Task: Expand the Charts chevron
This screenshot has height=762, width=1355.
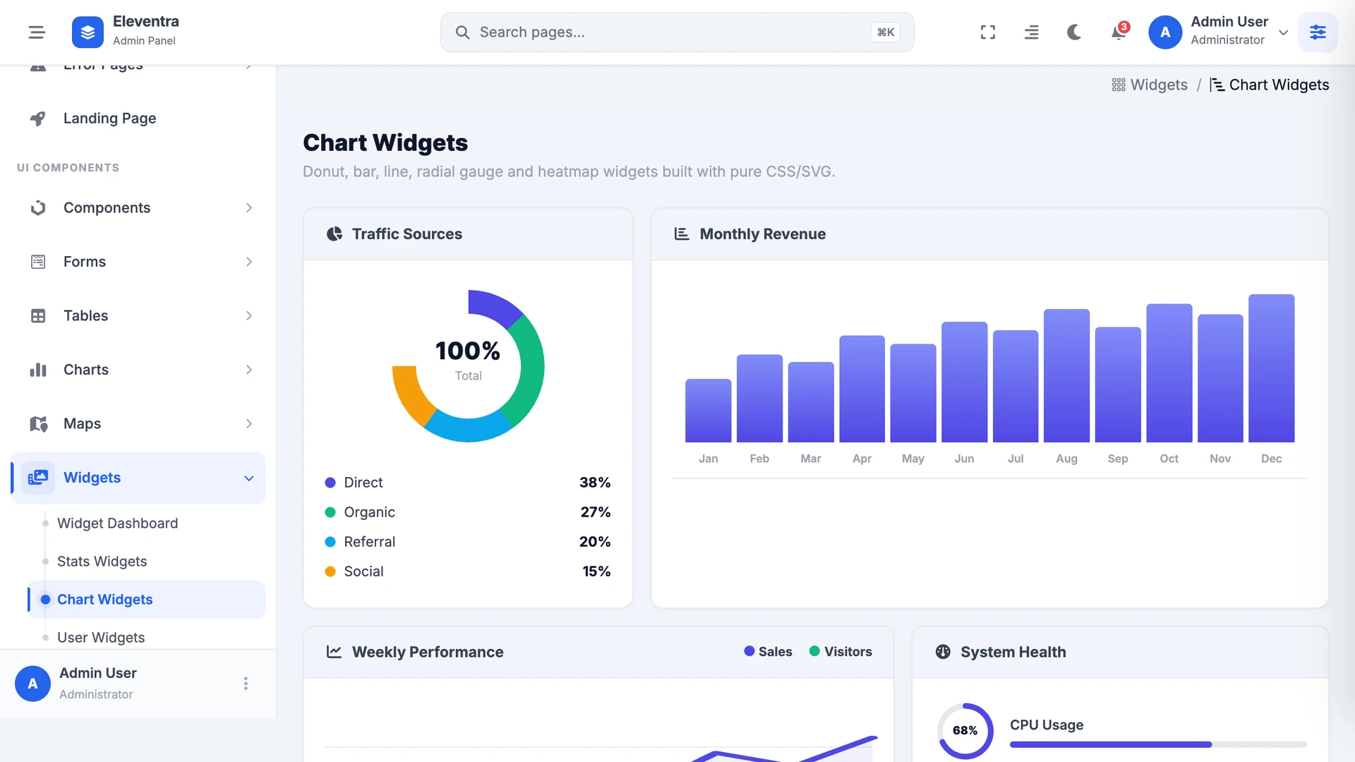Action: point(248,370)
